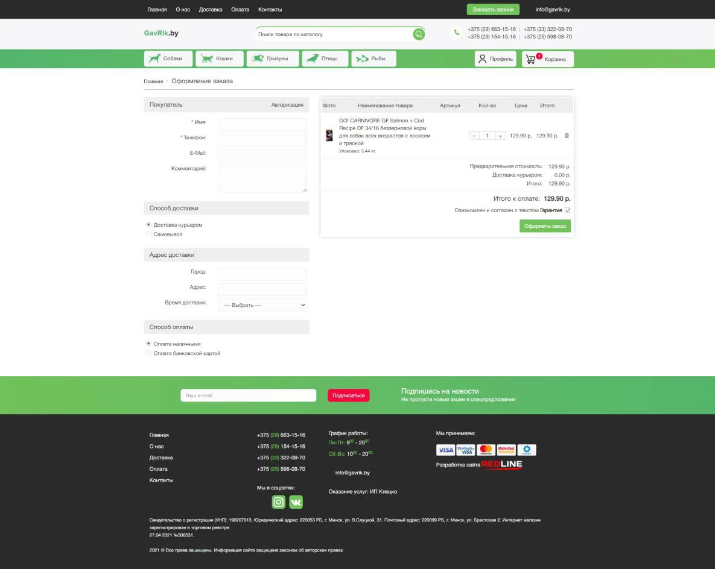715x569 pixels.
Task: Click the REDLINE developer logo
Action: pyautogui.click(x=501, y=464)
